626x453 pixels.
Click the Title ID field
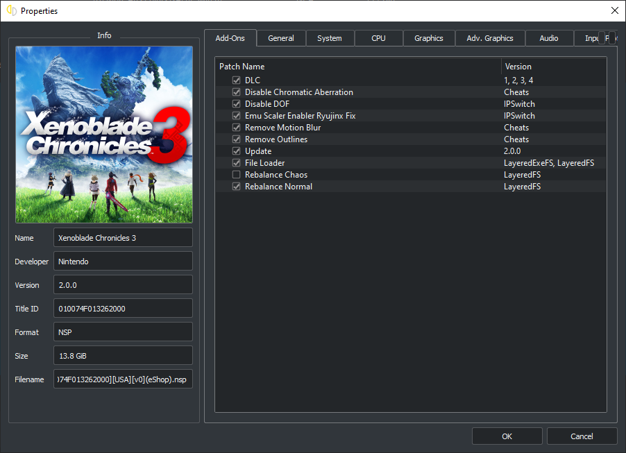coord(123,309)
